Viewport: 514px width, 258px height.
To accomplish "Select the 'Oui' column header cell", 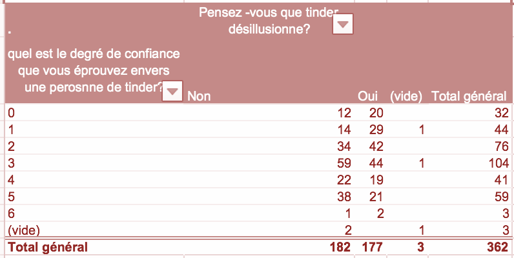I will pyautogui.click(x=367, y=96).
